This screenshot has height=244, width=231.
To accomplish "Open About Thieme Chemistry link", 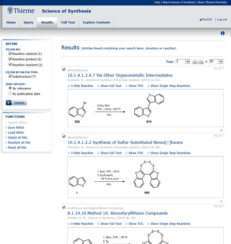I will coord(212,2).
